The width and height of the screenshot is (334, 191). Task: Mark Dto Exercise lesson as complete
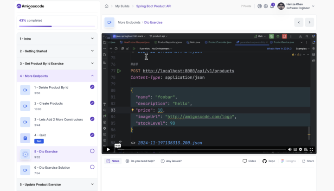click(92, 151)
